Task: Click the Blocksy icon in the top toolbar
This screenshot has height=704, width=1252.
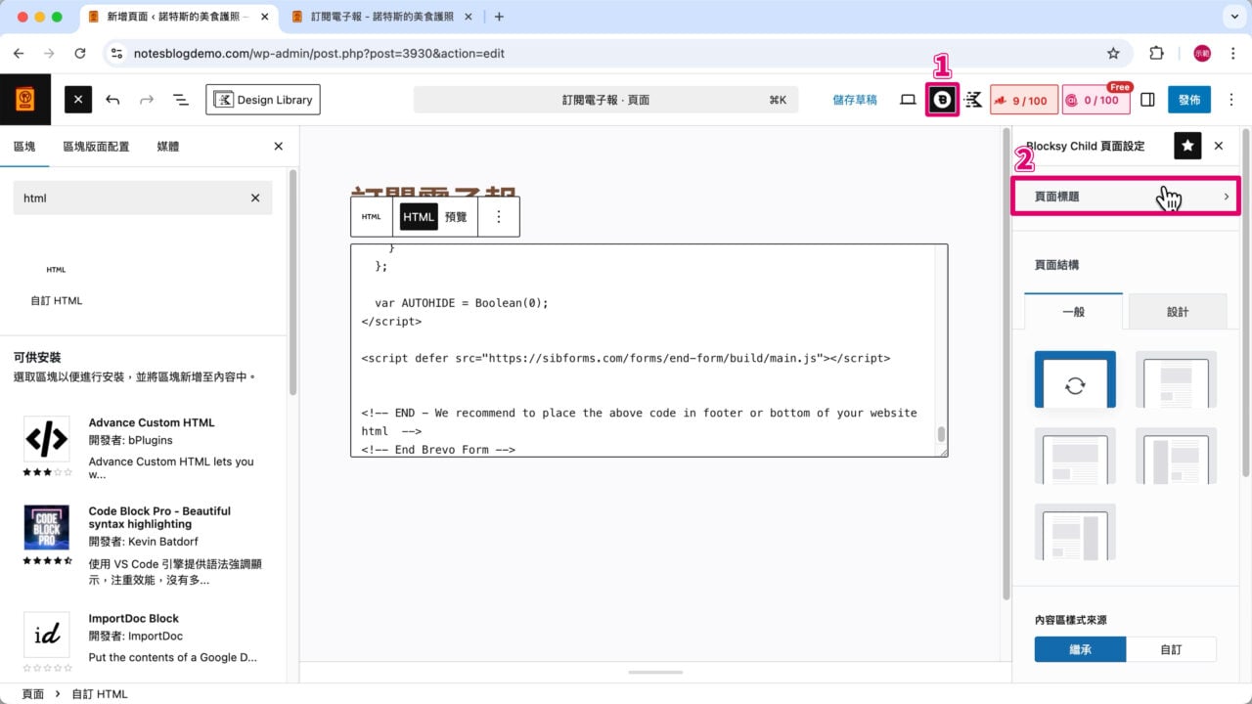Action: [941, 99]
